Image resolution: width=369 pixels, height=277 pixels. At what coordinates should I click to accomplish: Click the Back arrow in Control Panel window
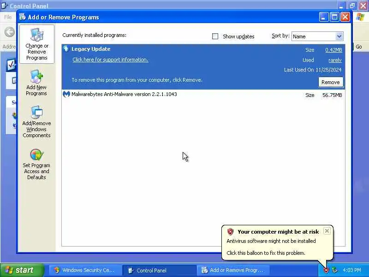[9, 32]
